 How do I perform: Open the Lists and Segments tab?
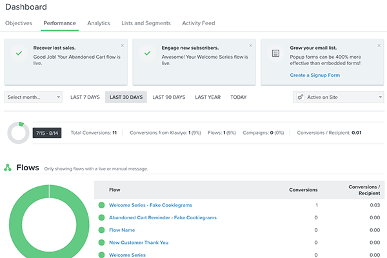tap(146, 23)
